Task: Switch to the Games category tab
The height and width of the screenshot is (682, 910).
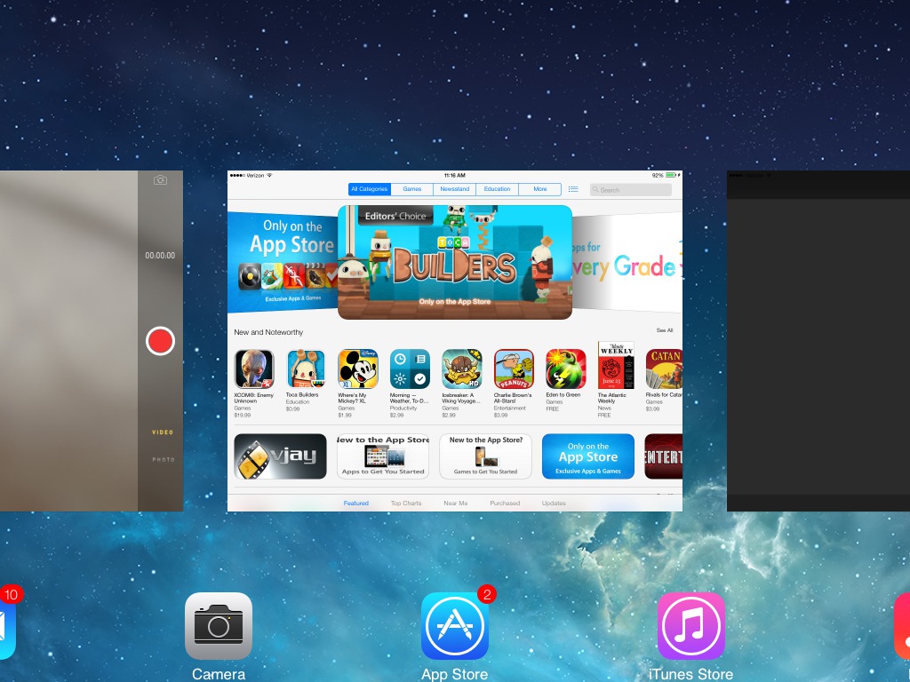Action: (411, 189)
